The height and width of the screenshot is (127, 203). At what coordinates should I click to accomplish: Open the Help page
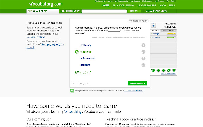pos(172,6)
